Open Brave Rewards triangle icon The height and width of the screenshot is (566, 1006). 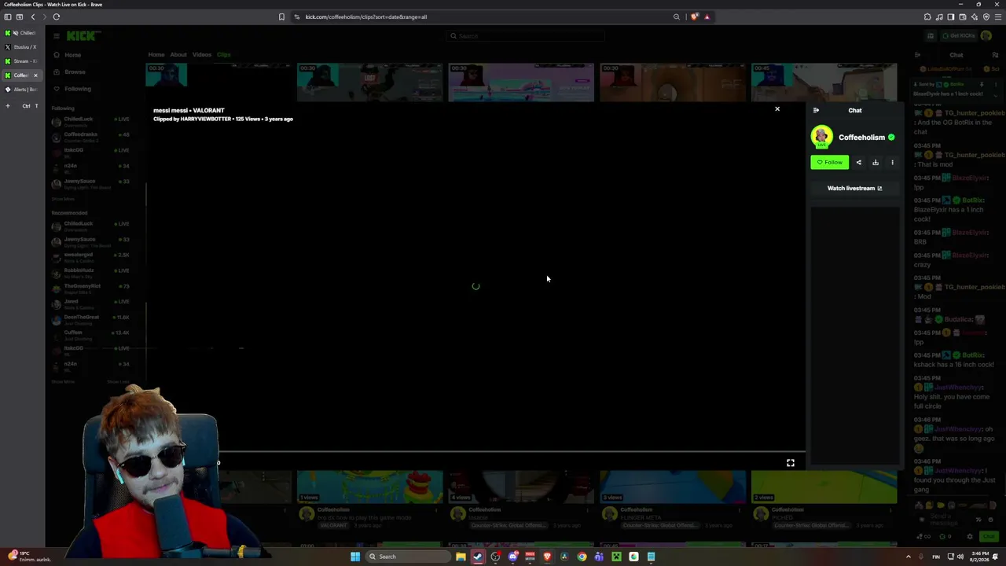pyautogui.click(x=707, y=17)
